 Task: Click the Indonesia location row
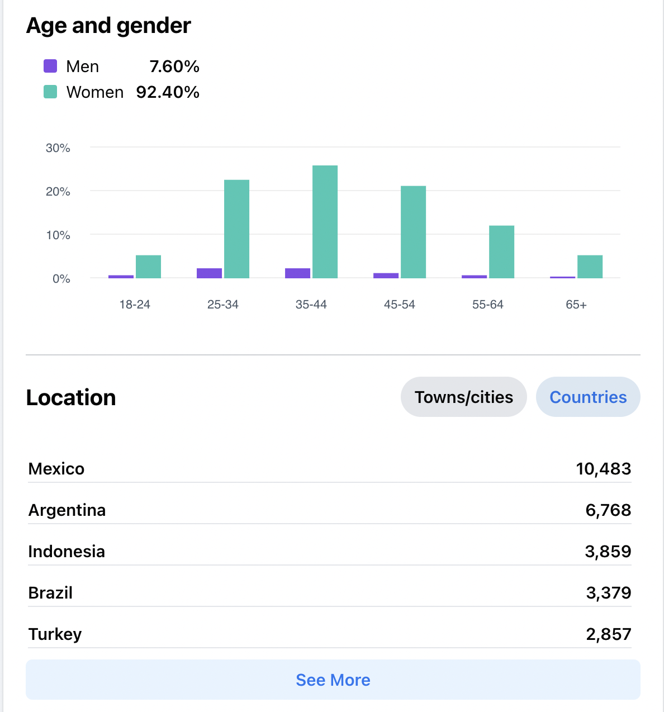coord(330,551)
